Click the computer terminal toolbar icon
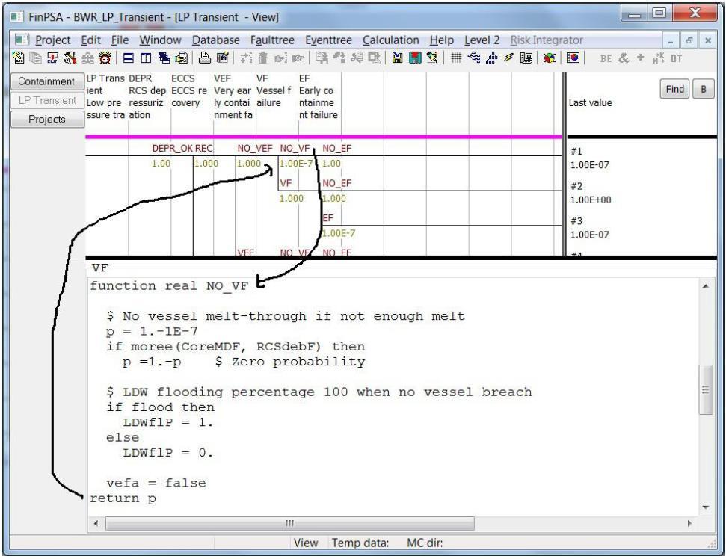Image resolution: width=726 pixels, height=559 pixels. pos(526,58)
